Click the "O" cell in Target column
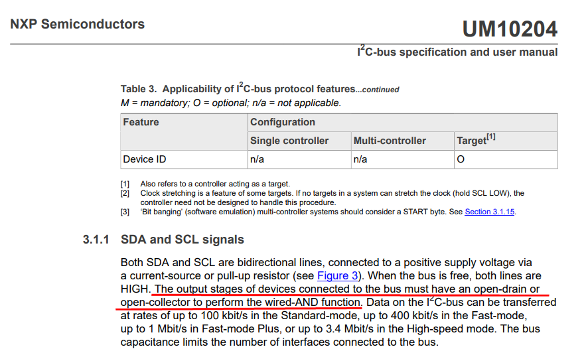 [x=461, y=159]
